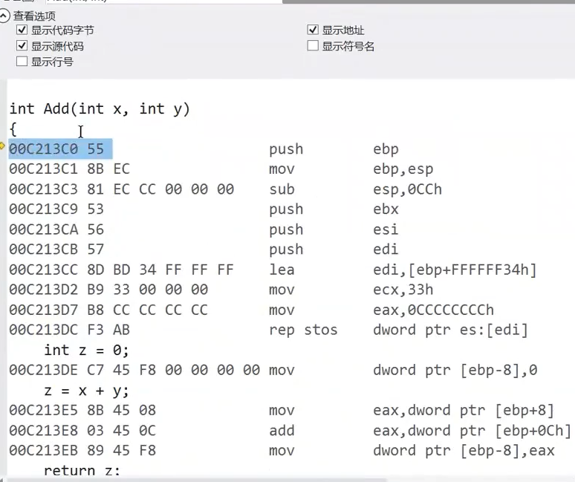Click the yellow current-instruction arrow marker

[1, 146]
